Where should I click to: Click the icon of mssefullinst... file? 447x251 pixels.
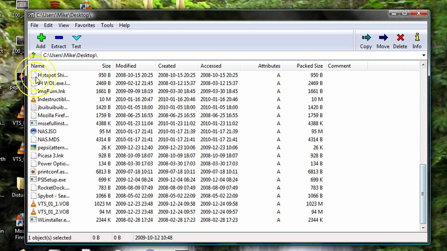[34, 123]
